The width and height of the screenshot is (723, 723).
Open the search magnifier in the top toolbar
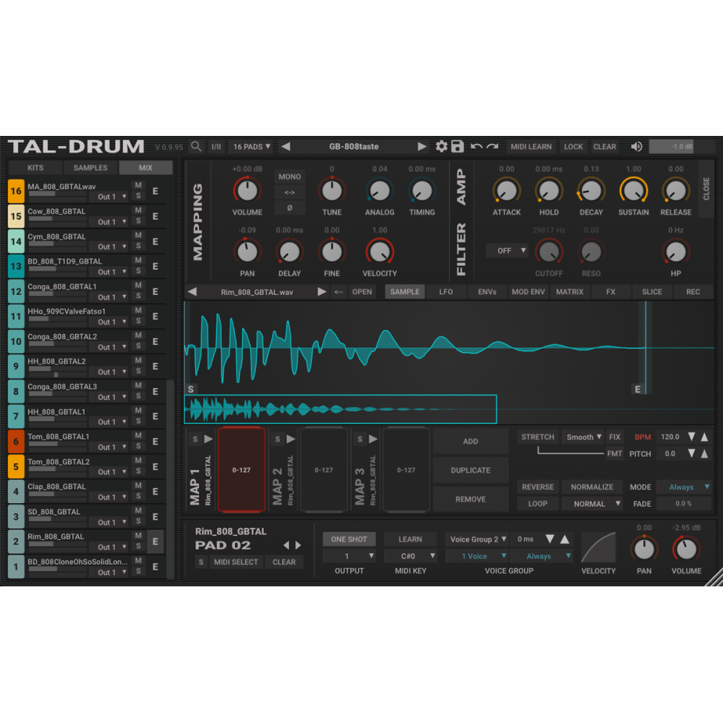[196, 146]
